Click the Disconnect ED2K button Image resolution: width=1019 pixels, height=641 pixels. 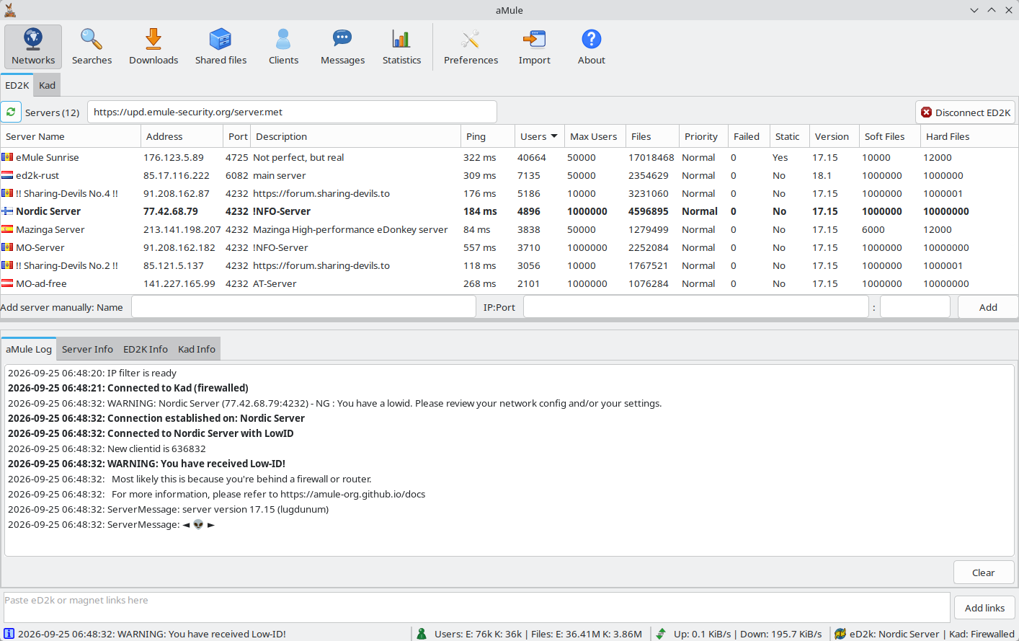(x=966, y=112)
